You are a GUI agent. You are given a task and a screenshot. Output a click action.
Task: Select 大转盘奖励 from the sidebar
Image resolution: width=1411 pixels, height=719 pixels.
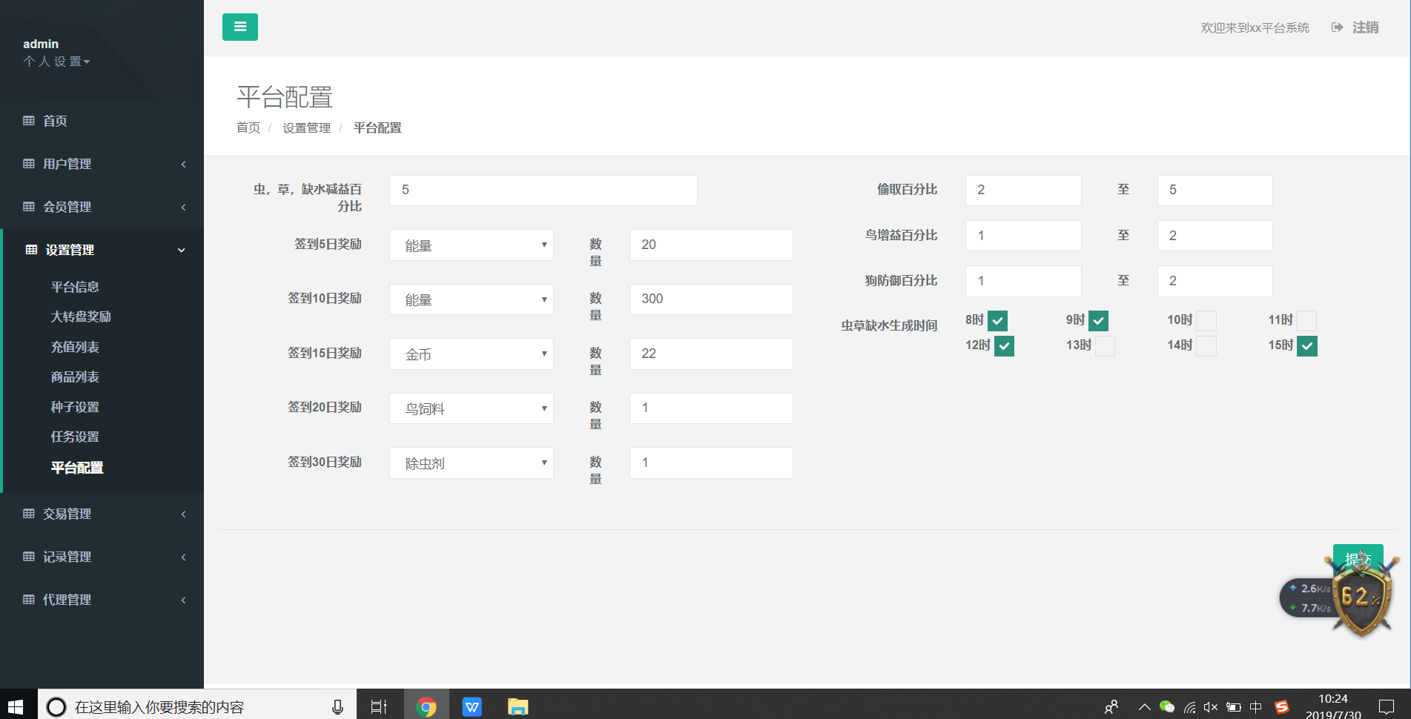pyautogui.click(x=81, y=317)
